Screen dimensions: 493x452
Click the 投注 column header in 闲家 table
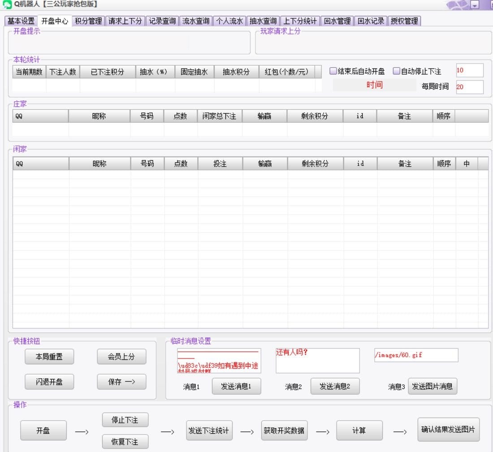[x=220, y=163]
